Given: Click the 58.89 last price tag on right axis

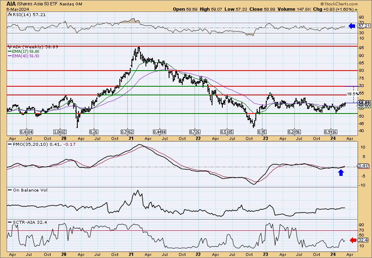Looking at the screenshot, I should [x=363, y=103].
